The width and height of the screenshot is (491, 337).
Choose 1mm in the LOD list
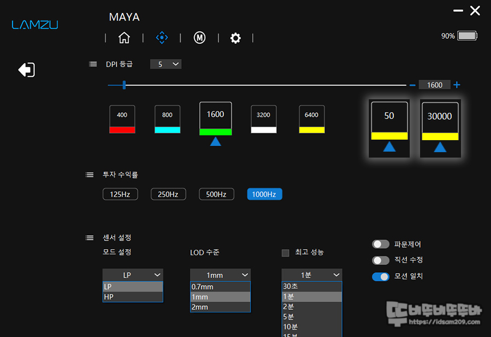[220, 297]
